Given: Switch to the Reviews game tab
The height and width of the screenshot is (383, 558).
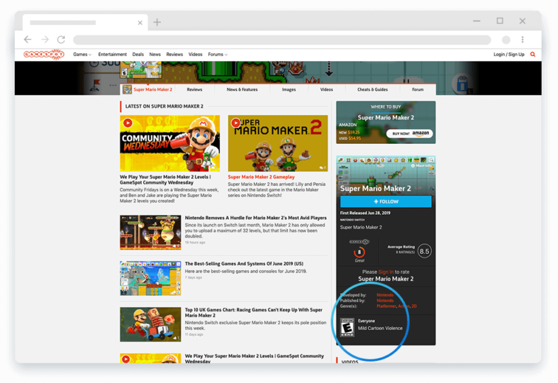Looking at the screenshot, I should [194, 89].
